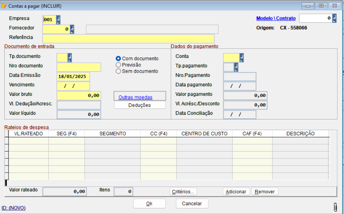344x214 pixels.
Task: Click the F4 lookup icon beside Empresa
Action: 58,20
